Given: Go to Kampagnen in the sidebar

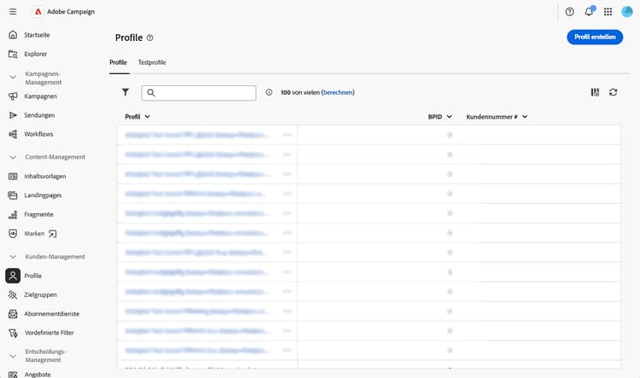Looking at the screenshot, I should click(x=40, y=96).
